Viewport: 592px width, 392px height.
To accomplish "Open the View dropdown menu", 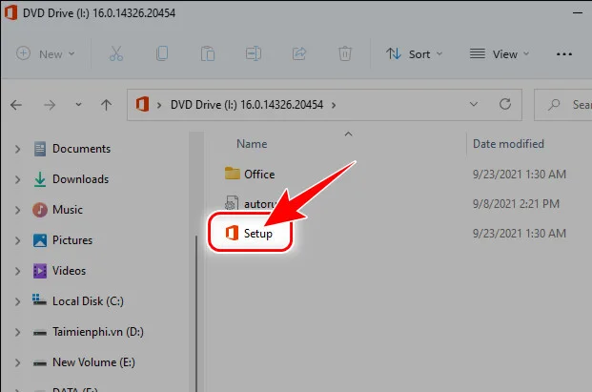I will [500, 54].
